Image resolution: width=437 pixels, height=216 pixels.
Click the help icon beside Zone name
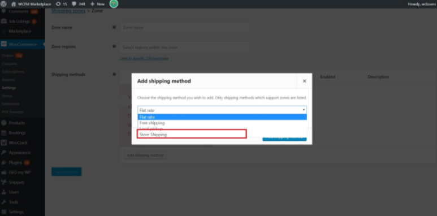click(x=114, y=27)
